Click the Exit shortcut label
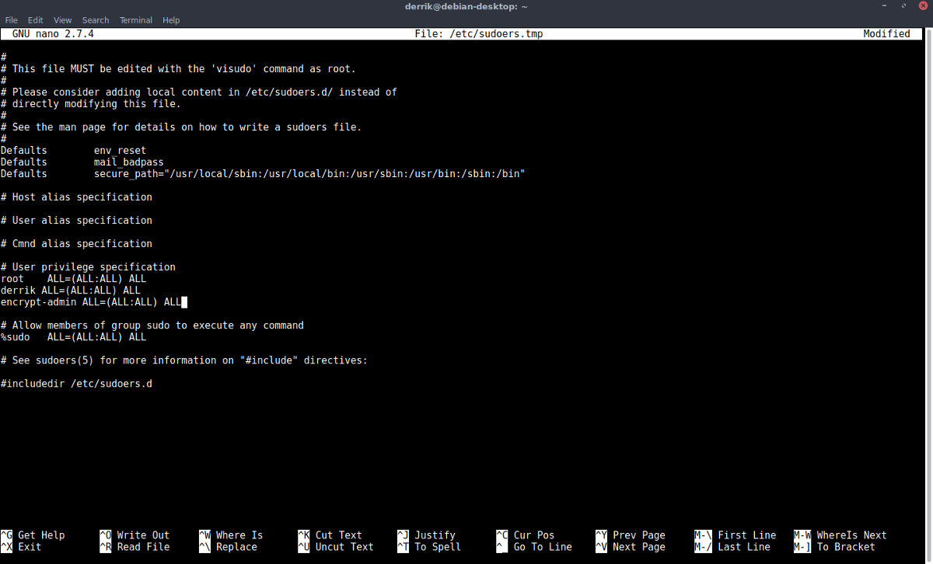The image size is (933, 564). (x=30, y=547)
